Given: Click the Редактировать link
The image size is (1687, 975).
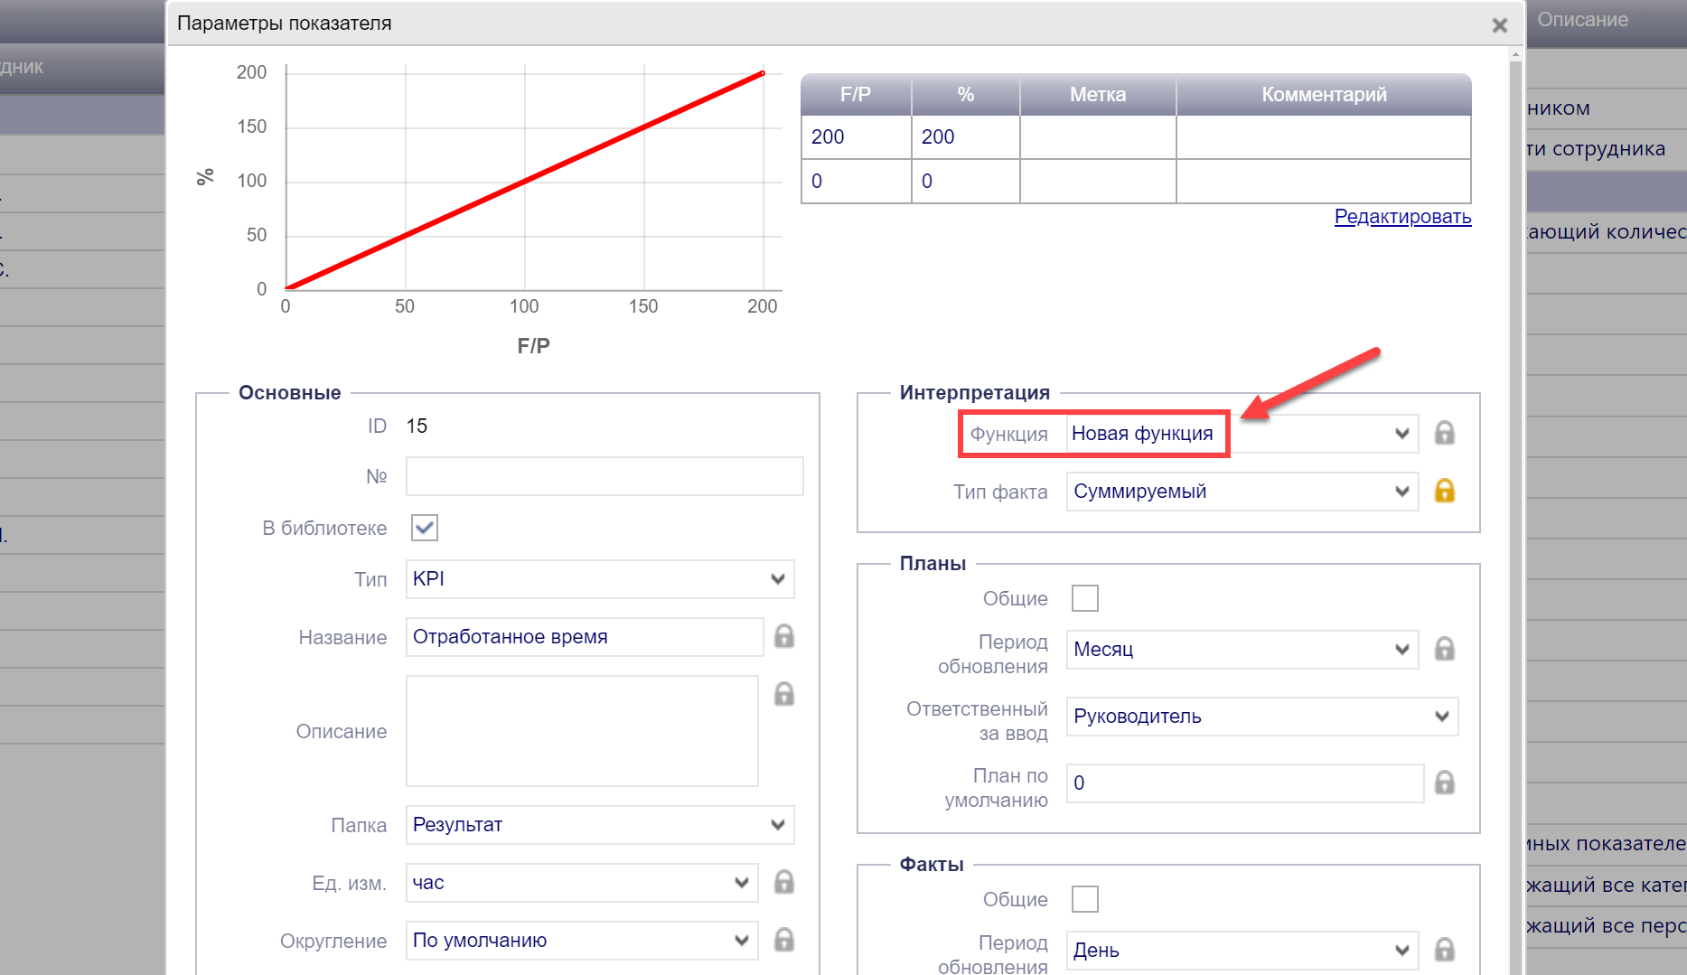Looking at the screenshot, I should (1402, 217).
